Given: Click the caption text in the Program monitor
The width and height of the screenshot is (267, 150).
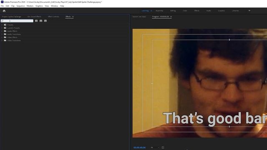Looking at the screenshot, I should (215, 118).
